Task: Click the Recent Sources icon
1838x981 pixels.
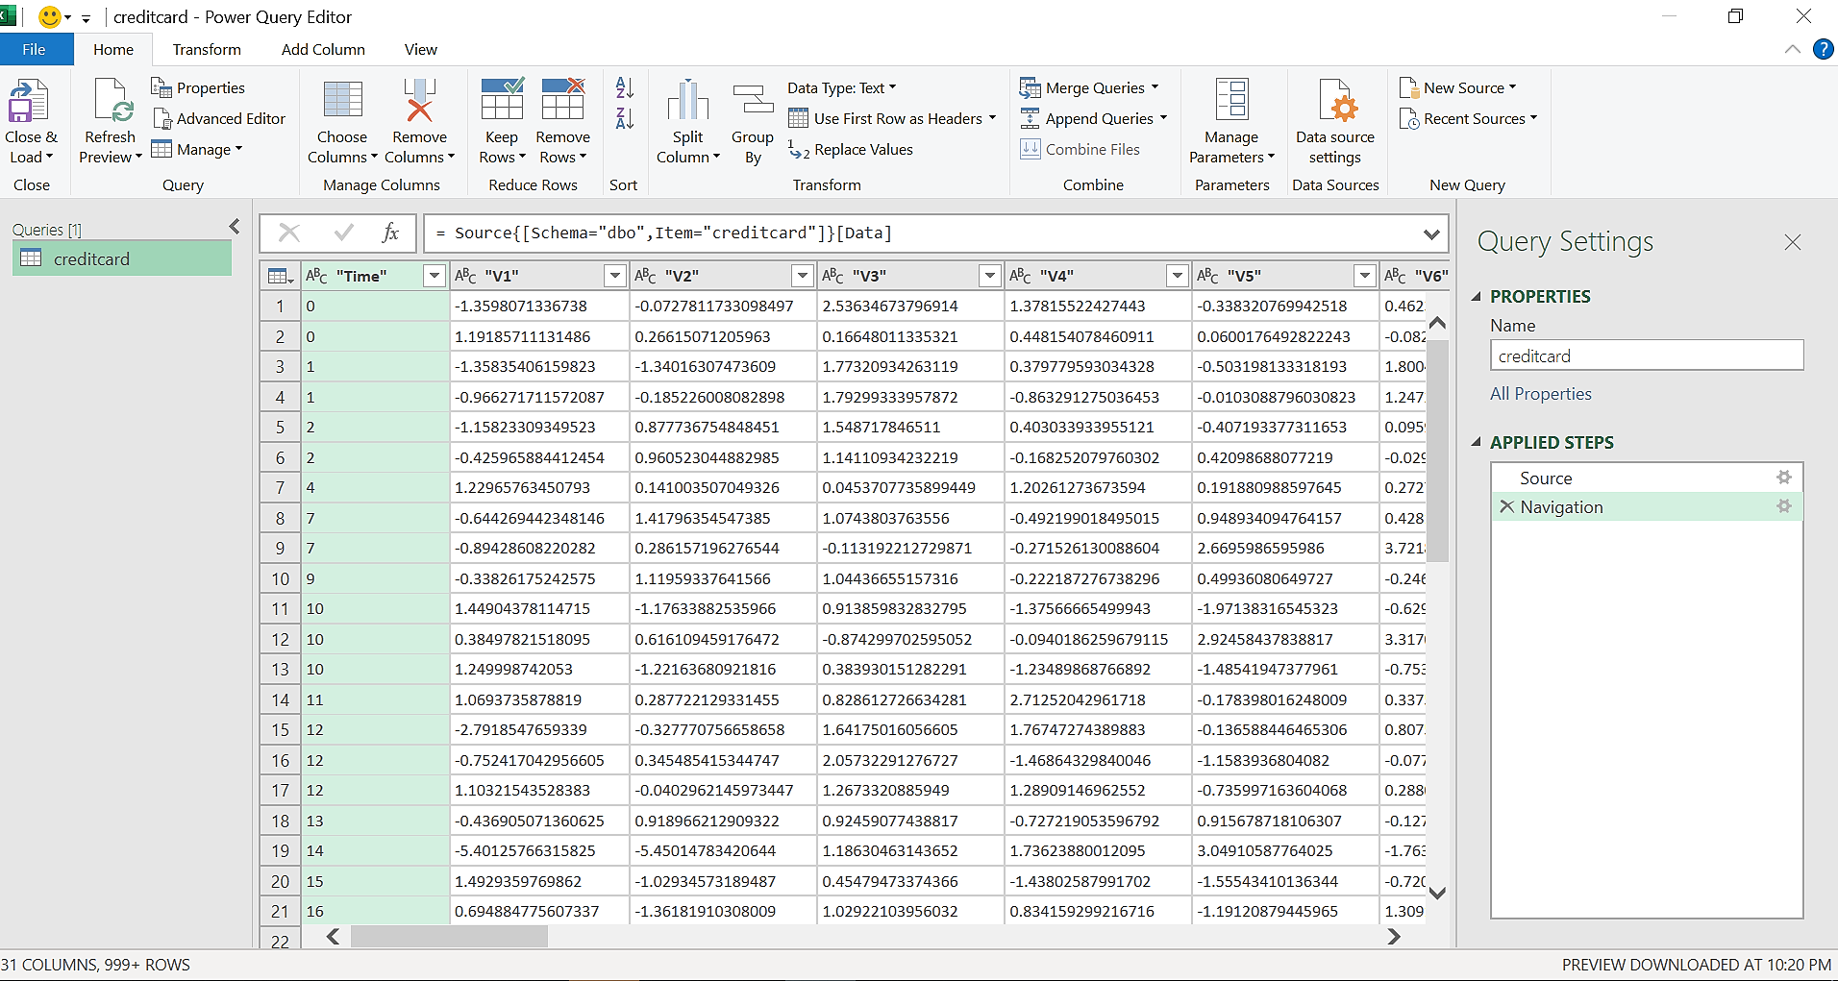Action: (1409, 118)
